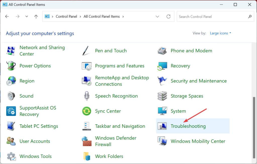Image resolution: width=257 pixels, height=164 pixels.
Task: Open the Sync Center icon
Action: pos(87,111)
